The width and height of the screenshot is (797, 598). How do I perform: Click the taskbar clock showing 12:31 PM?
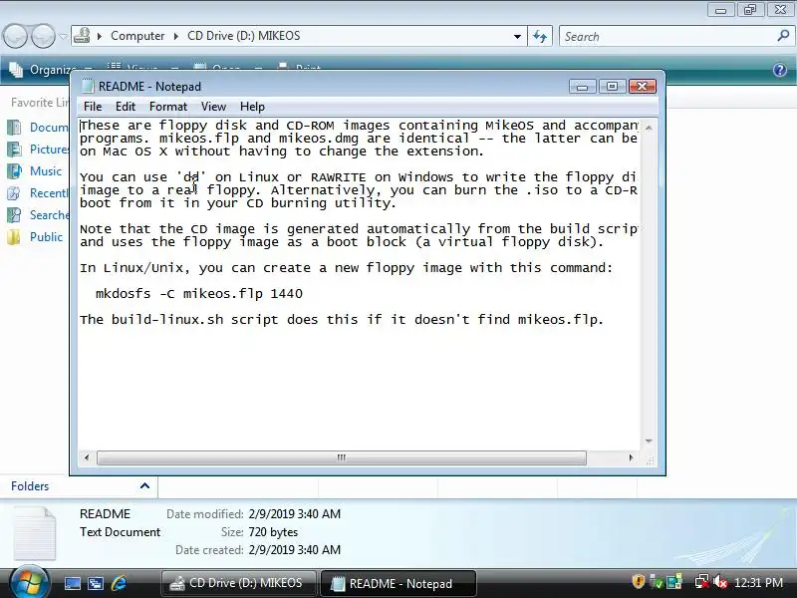click(758, 582)
